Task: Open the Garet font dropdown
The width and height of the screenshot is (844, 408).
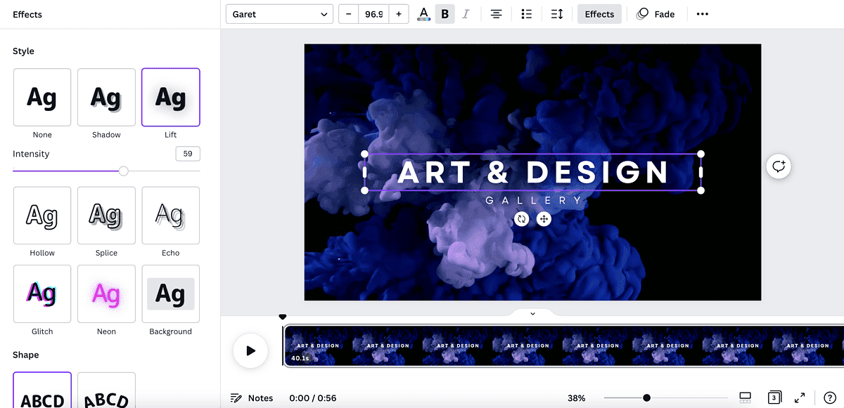Action: point(279,13)
